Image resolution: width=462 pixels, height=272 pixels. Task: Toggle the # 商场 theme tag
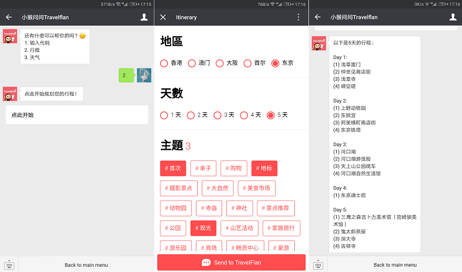tap(209, 247)
